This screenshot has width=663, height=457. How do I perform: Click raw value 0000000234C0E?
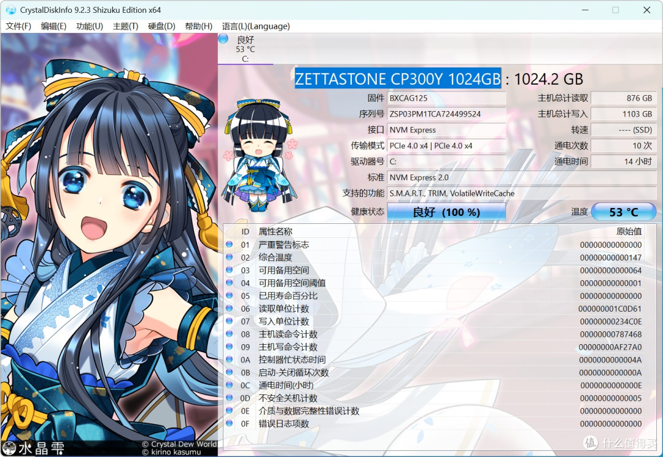(x=611, y=321)
